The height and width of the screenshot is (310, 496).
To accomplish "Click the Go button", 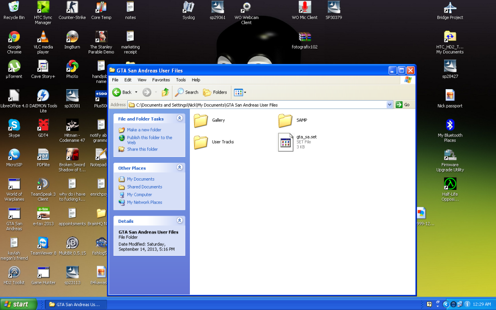I will (403, 105).
